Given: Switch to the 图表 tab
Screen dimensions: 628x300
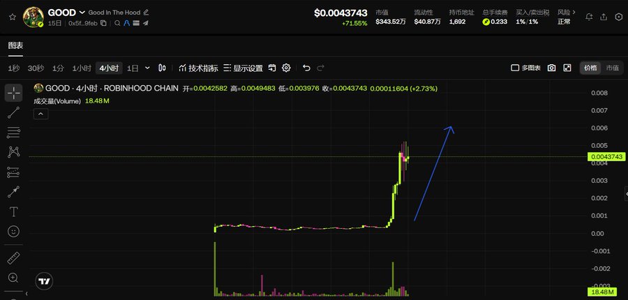Looking at the screenshot, I should click(15, 45).
